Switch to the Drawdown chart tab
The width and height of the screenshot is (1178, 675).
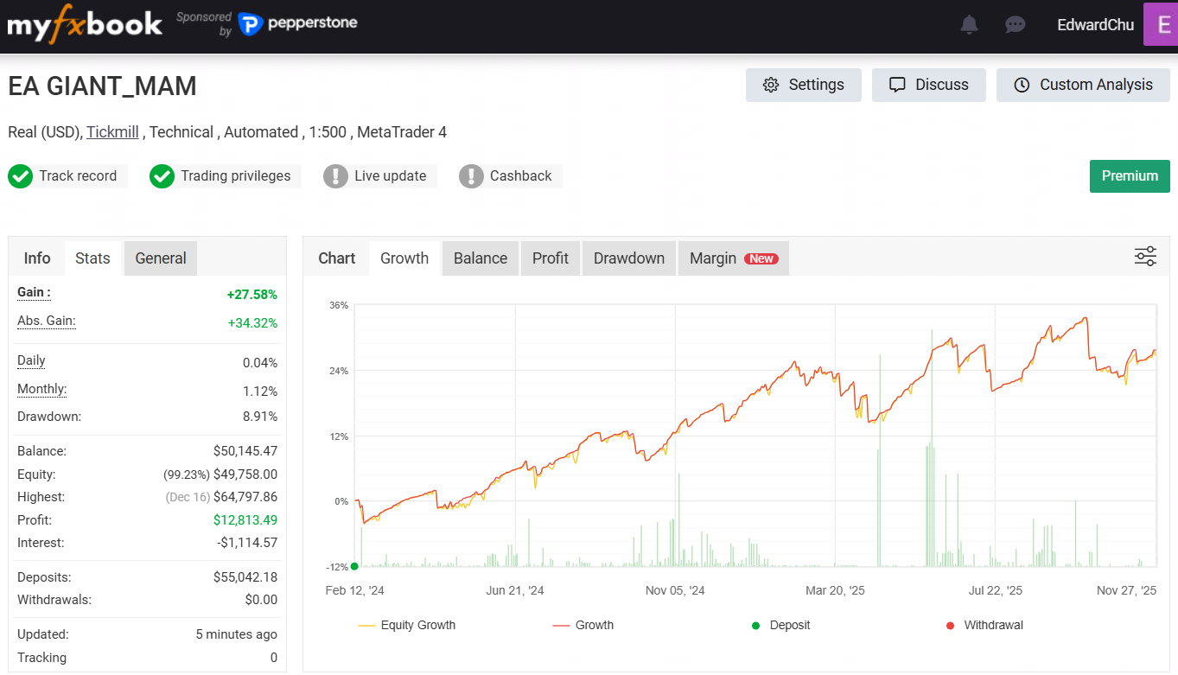pyautogui.click(x=629, y=258)
